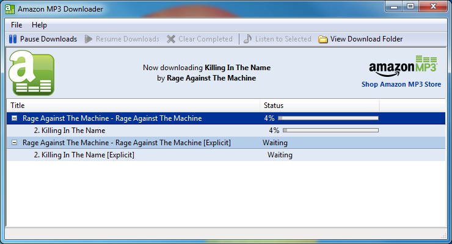452x244 pixels.
Task: Click the Killing In The Name track progress bar
Action: coord(330,131)
